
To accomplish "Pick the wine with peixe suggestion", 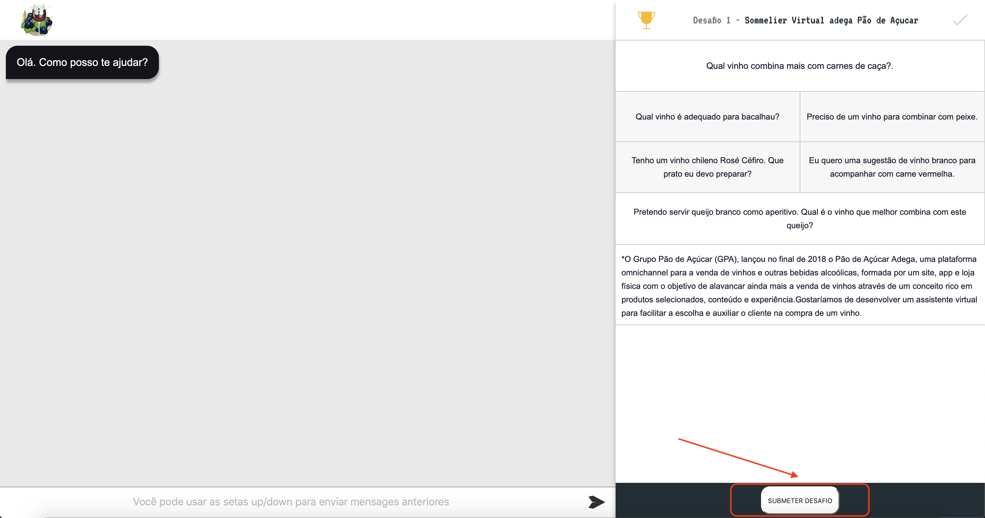I will tap(892, 117).
